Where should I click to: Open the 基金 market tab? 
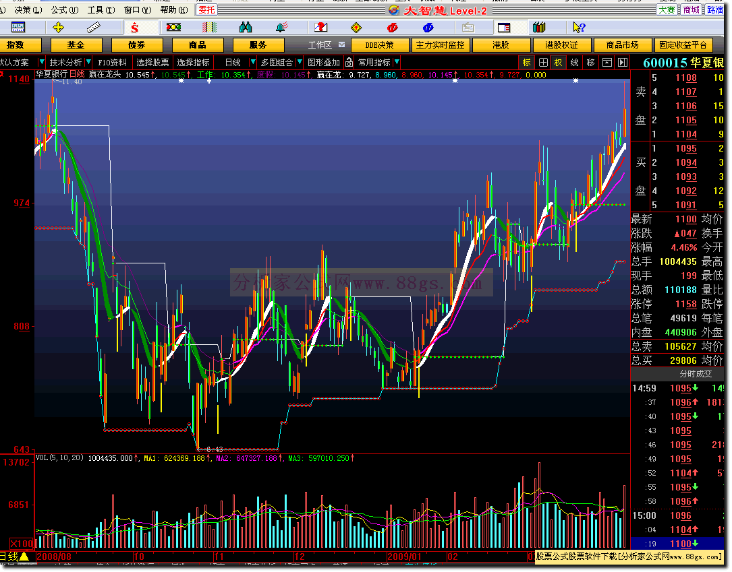76,45
